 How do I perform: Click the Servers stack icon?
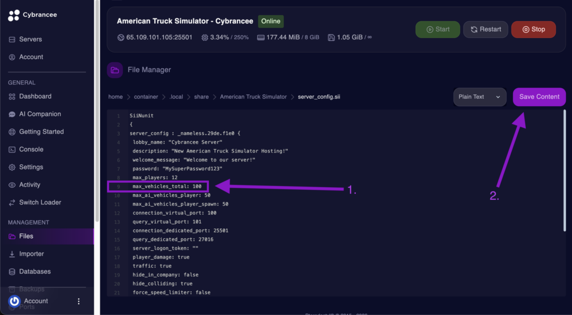tap(12, 39)
